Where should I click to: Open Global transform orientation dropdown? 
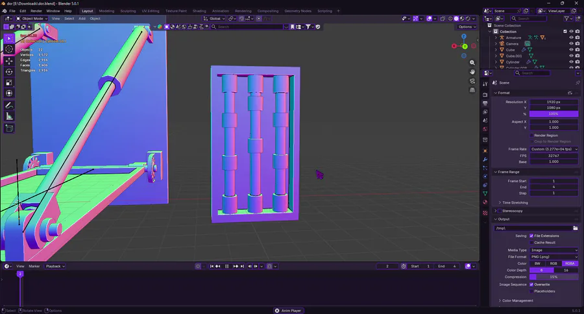214,19
